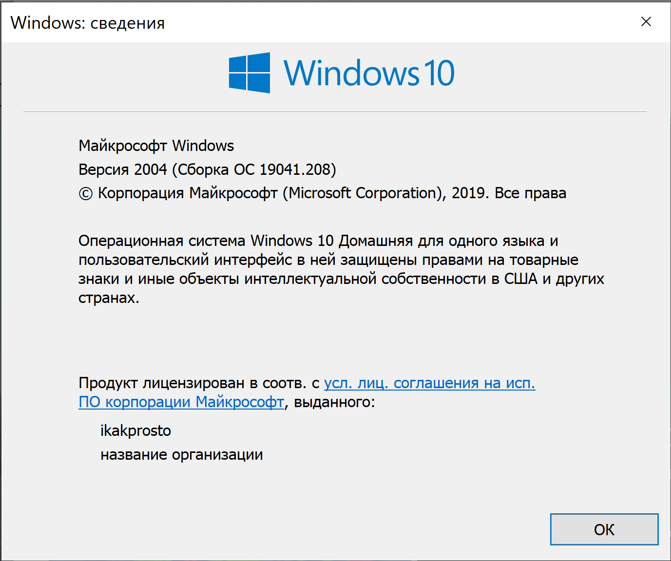
Task: Click the copyright symbol before Корпорация
Action: (x=85, y=194)
